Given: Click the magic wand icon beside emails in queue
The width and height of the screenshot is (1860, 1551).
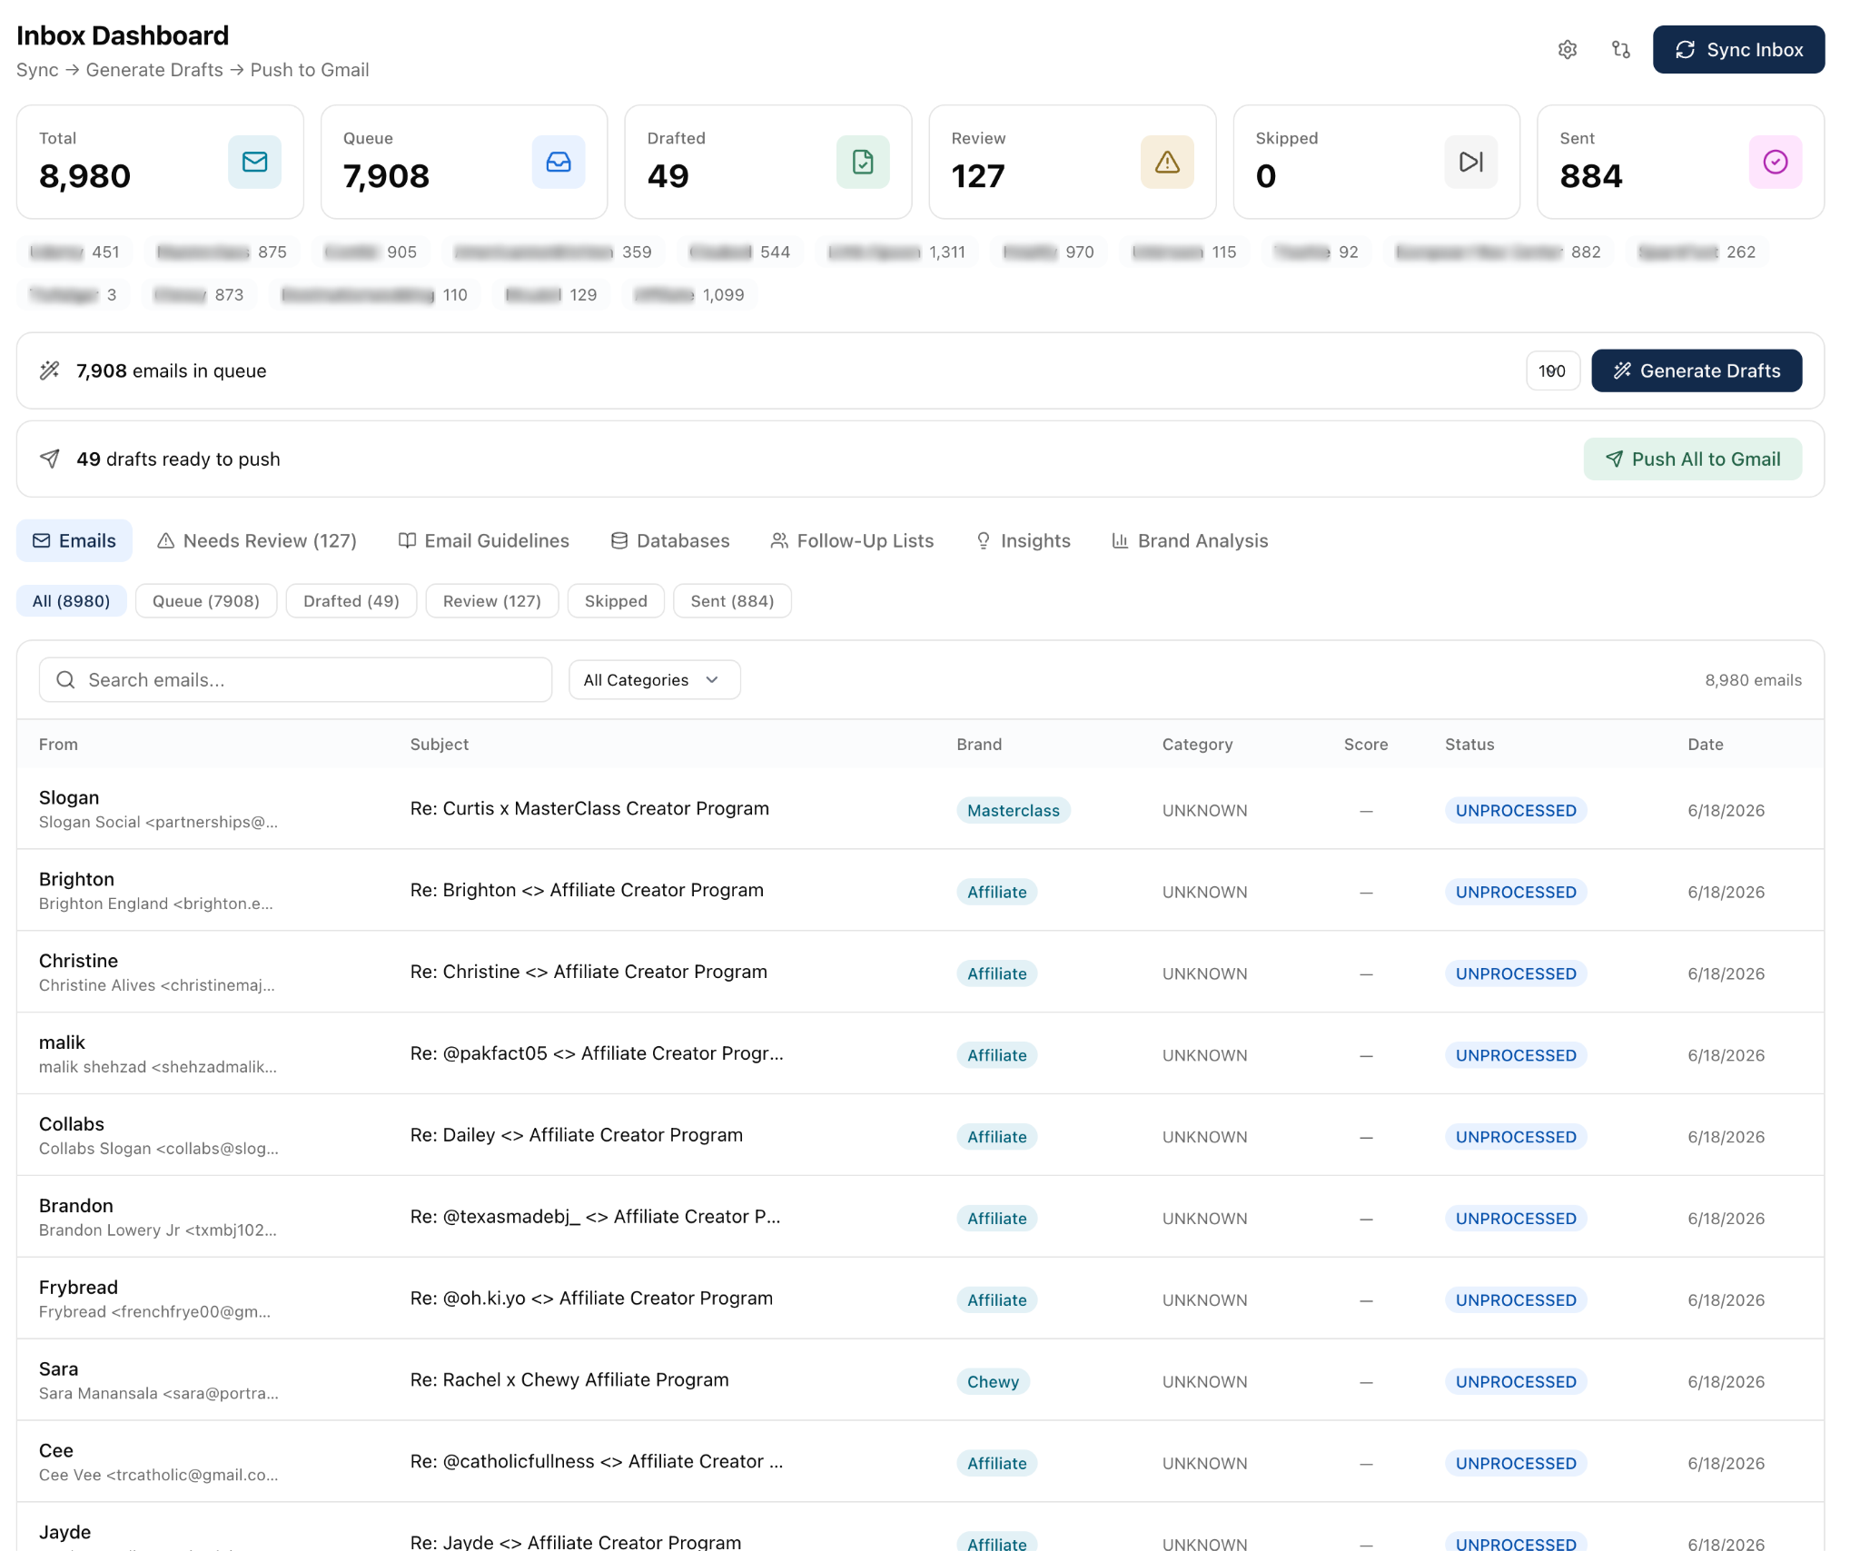Looking at the screenshot, I should click(50, 370).
